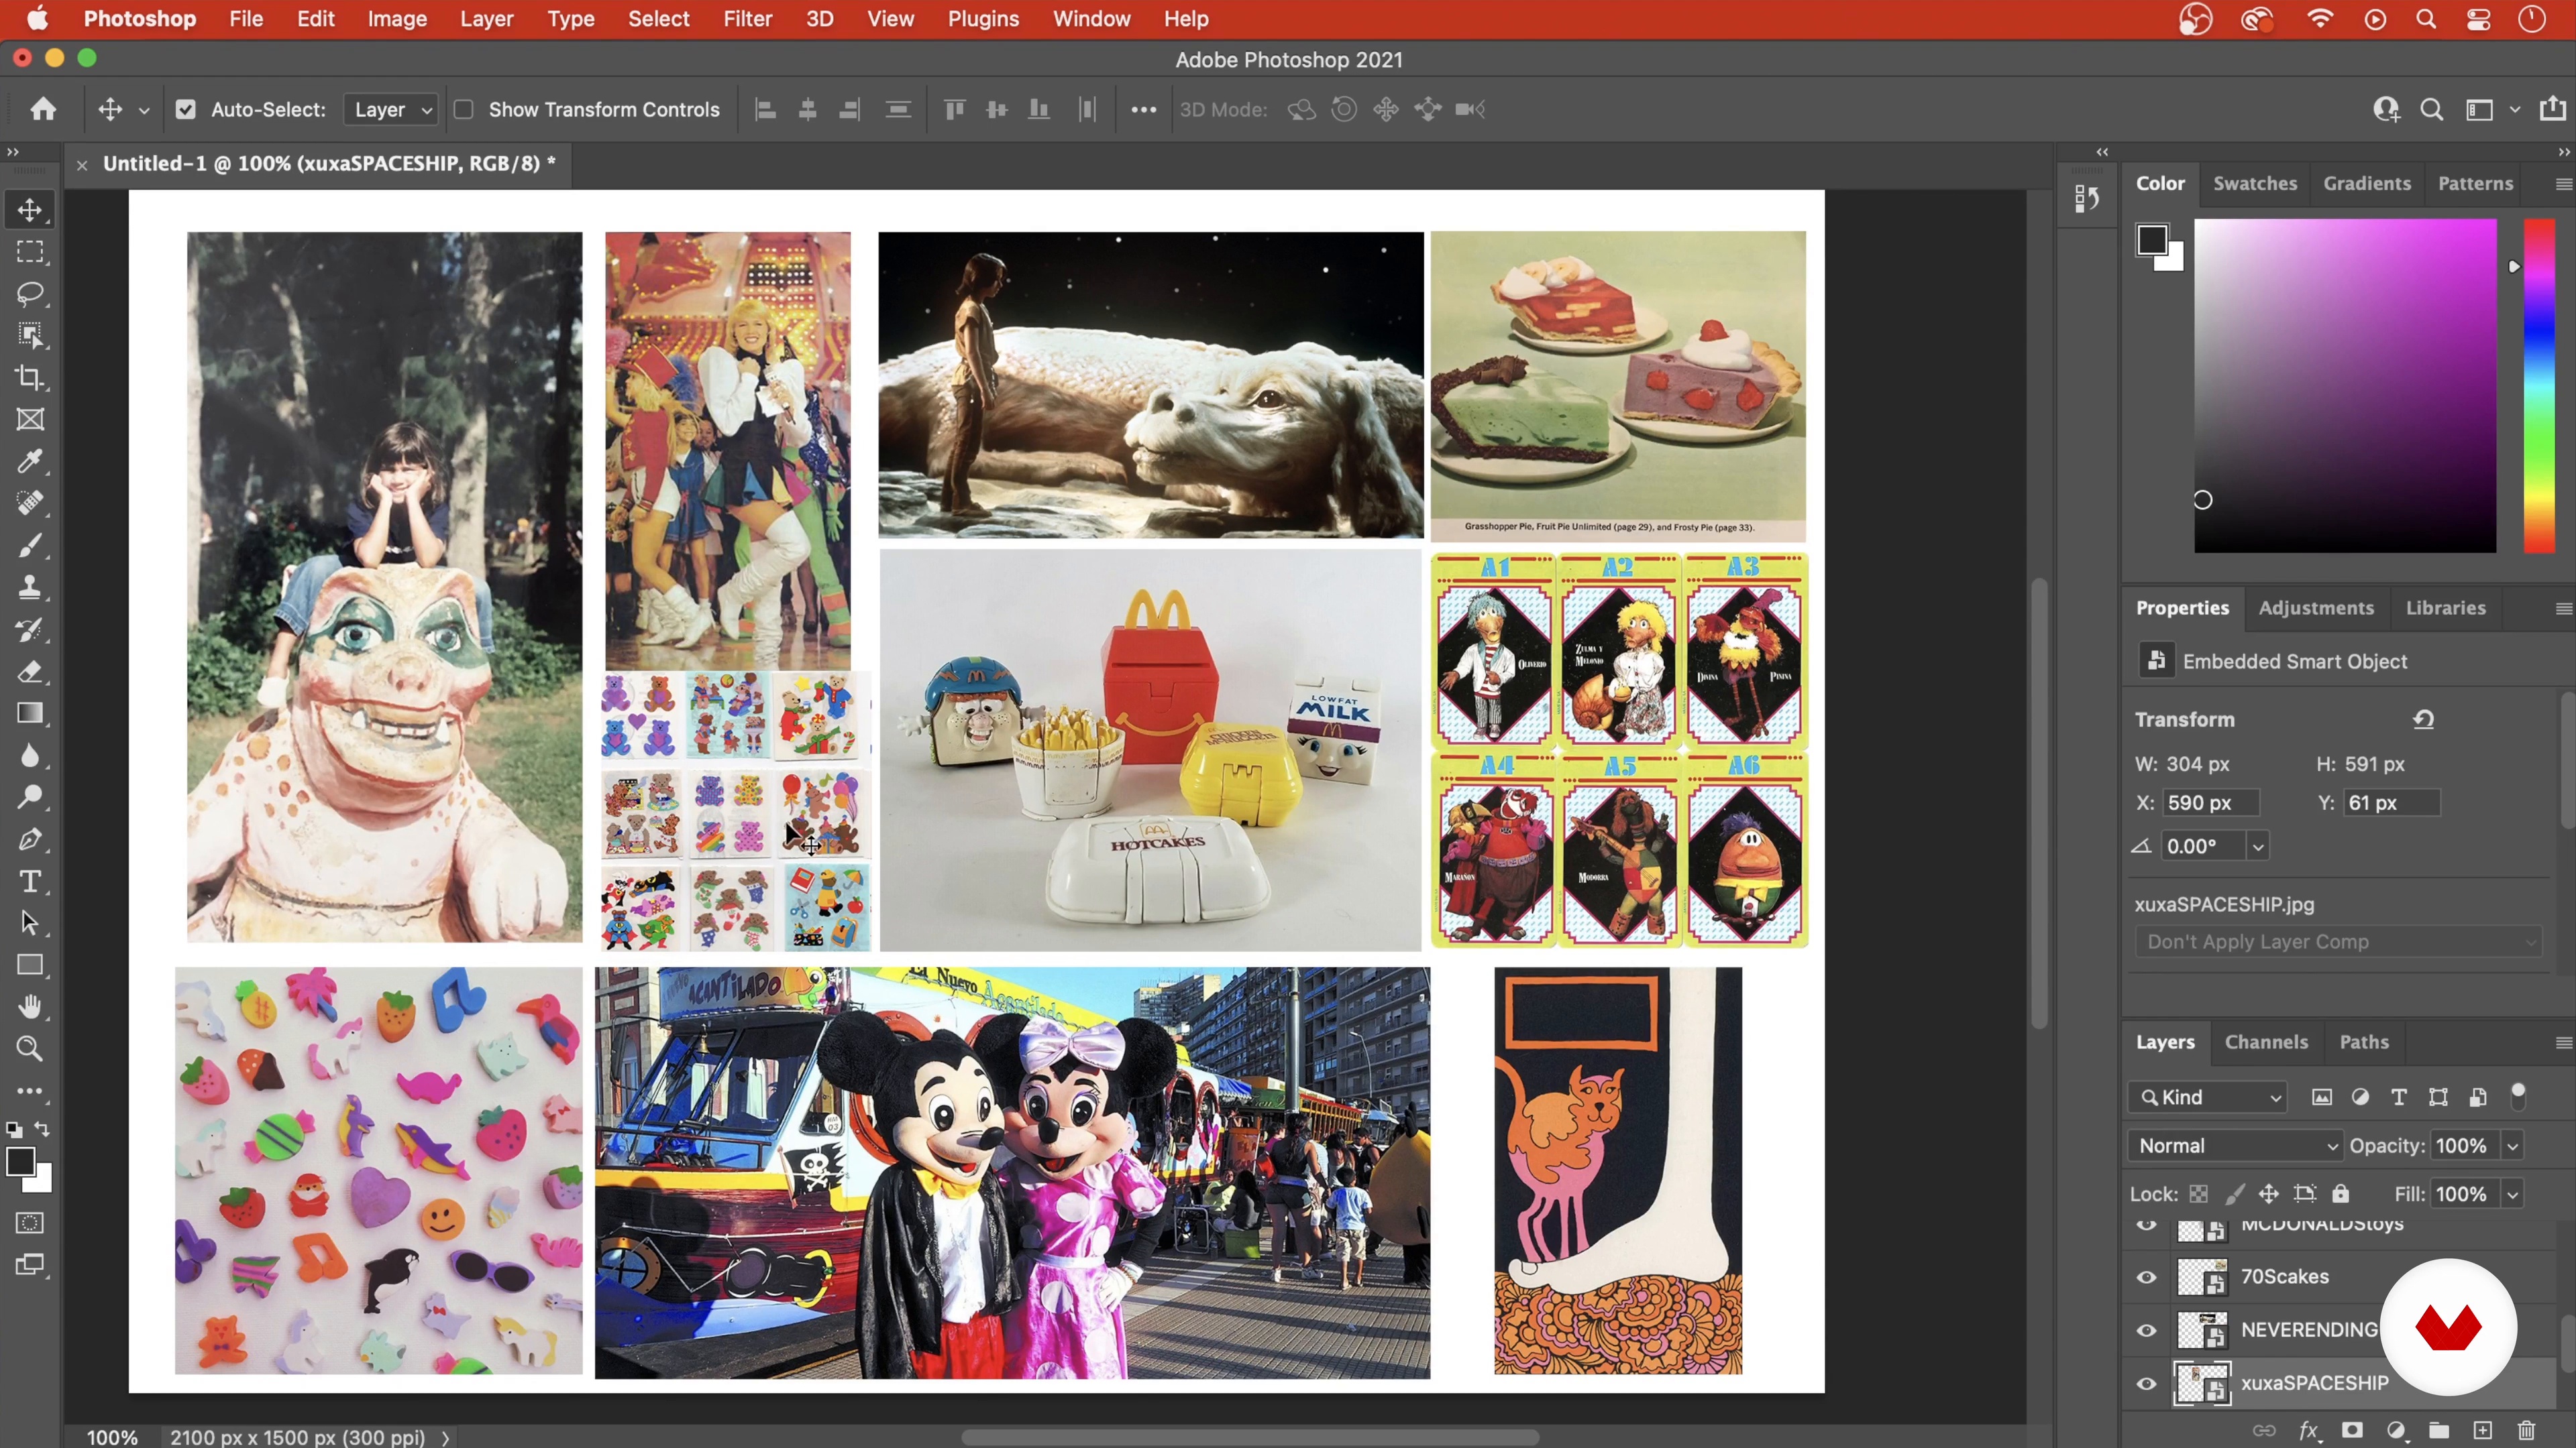Expand the layer Kind filter dropdown
Screen dimensions: 2576x1448
click(x=2208, y=1097)
